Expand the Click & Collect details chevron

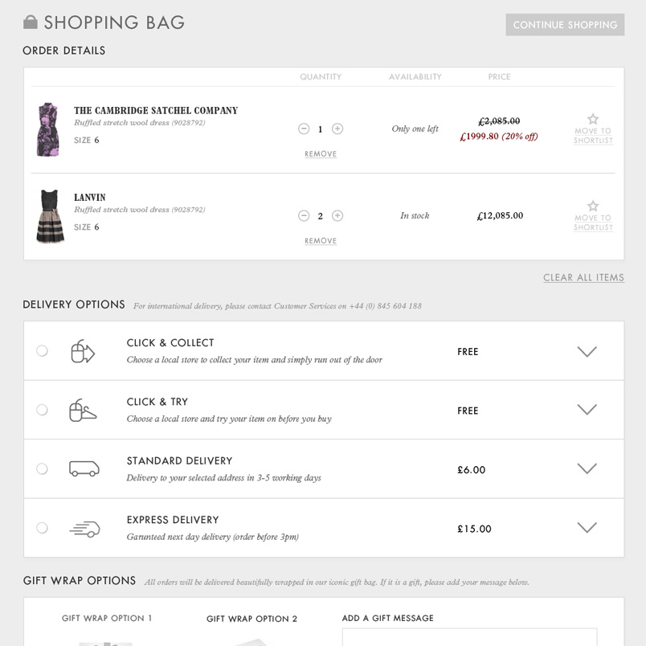[x=587, y=352]
